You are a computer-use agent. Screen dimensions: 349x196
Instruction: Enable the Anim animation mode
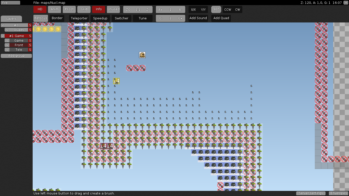click(54, 9)
